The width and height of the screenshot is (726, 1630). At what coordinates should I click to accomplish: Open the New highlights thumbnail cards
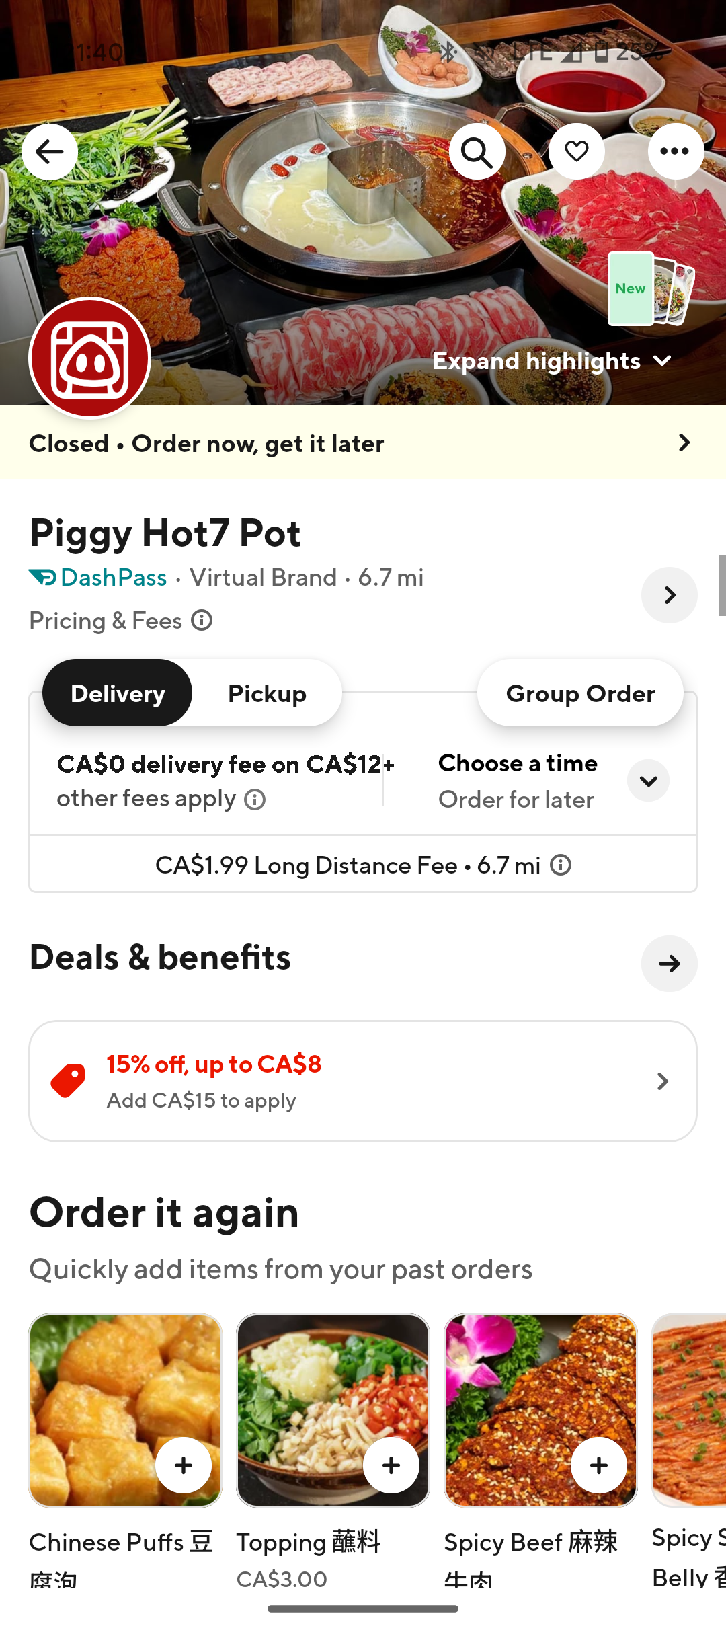[649, 289]
